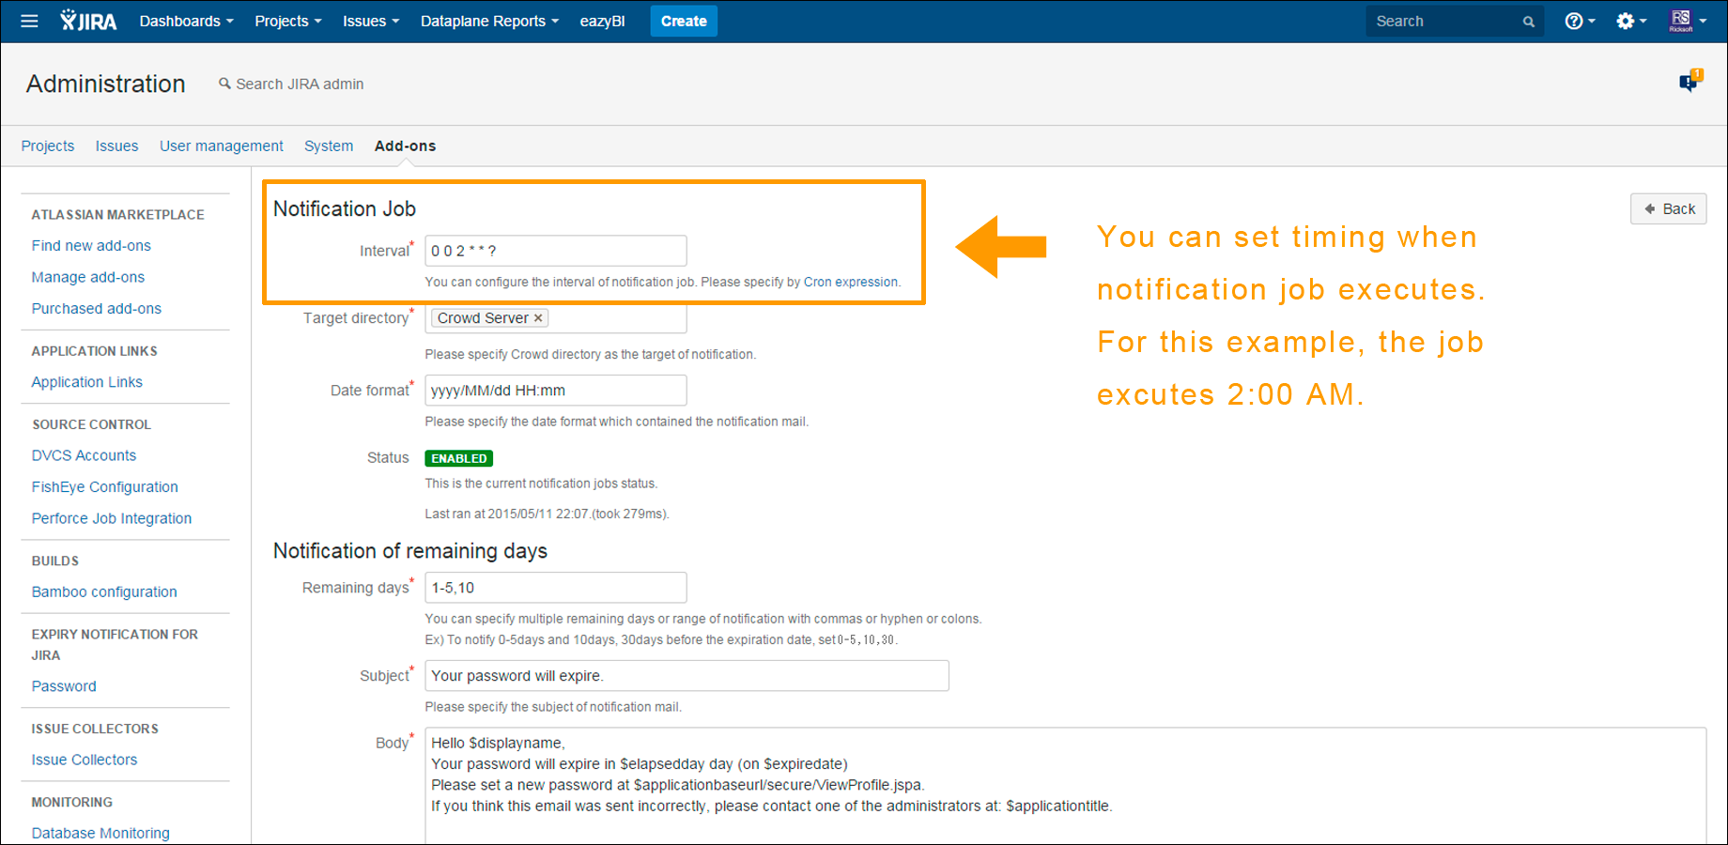Open the help question mark menu
Viewport: 1728px width, 845px height.
pos(1579,21)
